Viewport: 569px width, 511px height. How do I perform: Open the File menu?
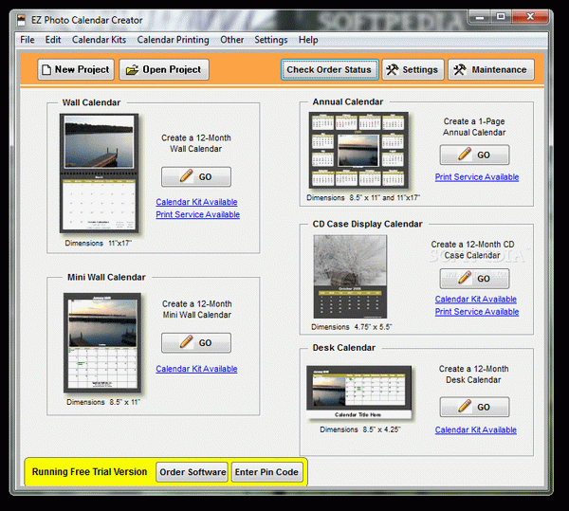tap(28, 40)
